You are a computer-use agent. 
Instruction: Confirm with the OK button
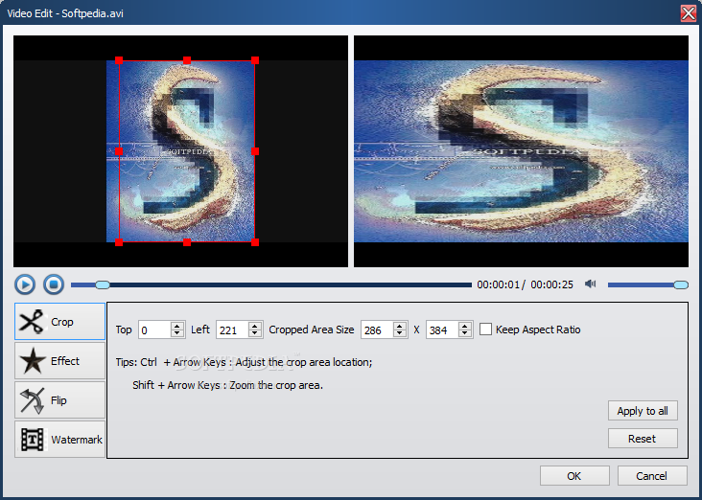point(574,476)
